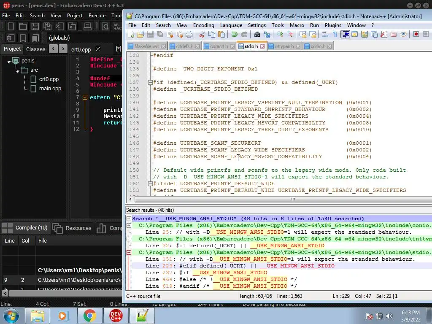
Task: Switch to the Classes tab in Dev-C++
Action: [x=35, y=49]
